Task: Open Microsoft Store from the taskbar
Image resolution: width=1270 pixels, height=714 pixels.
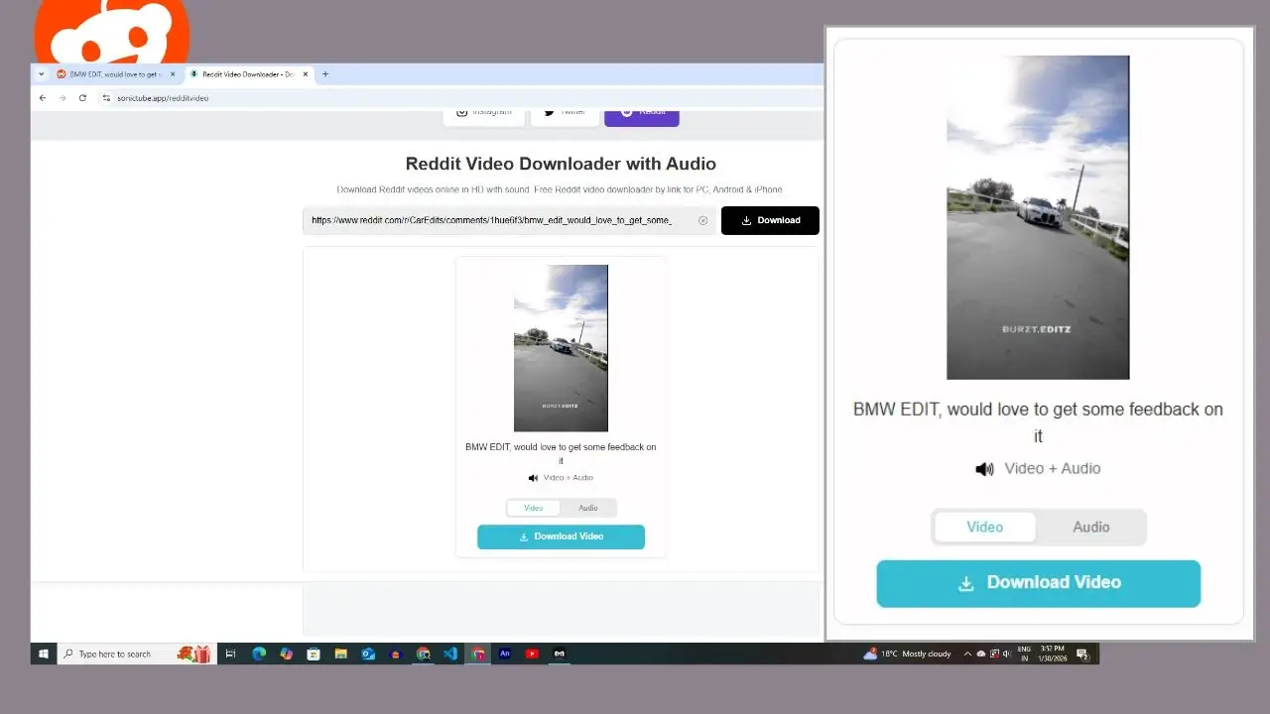Action: 314,654
